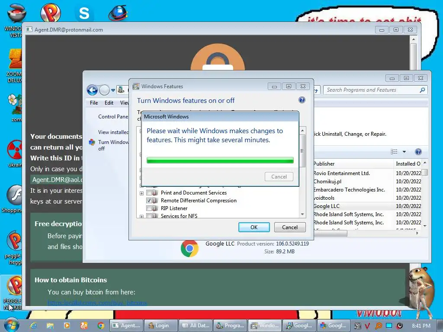The image size is (443, 332).
Task: Open the globe browser desktop icon
Action: click(x=118, y=13)
